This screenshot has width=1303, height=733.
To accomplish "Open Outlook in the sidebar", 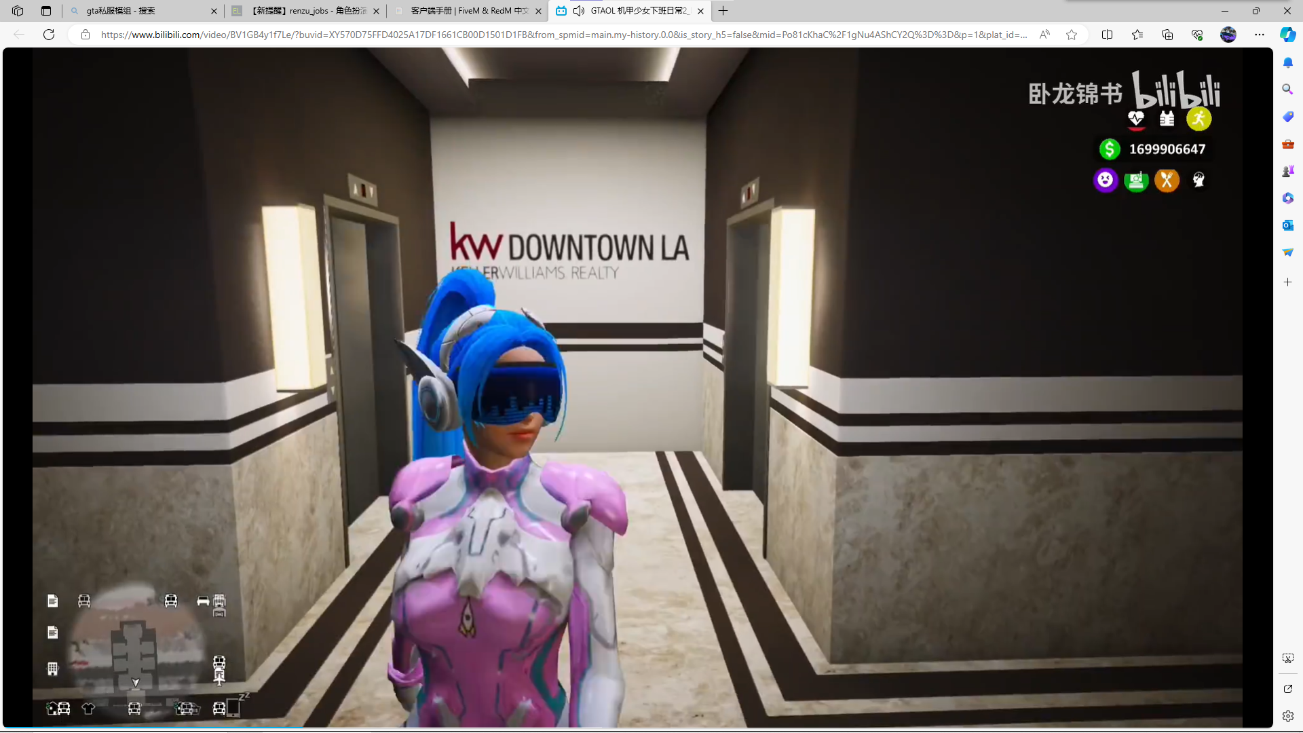I will click(x=1288, y=225).
